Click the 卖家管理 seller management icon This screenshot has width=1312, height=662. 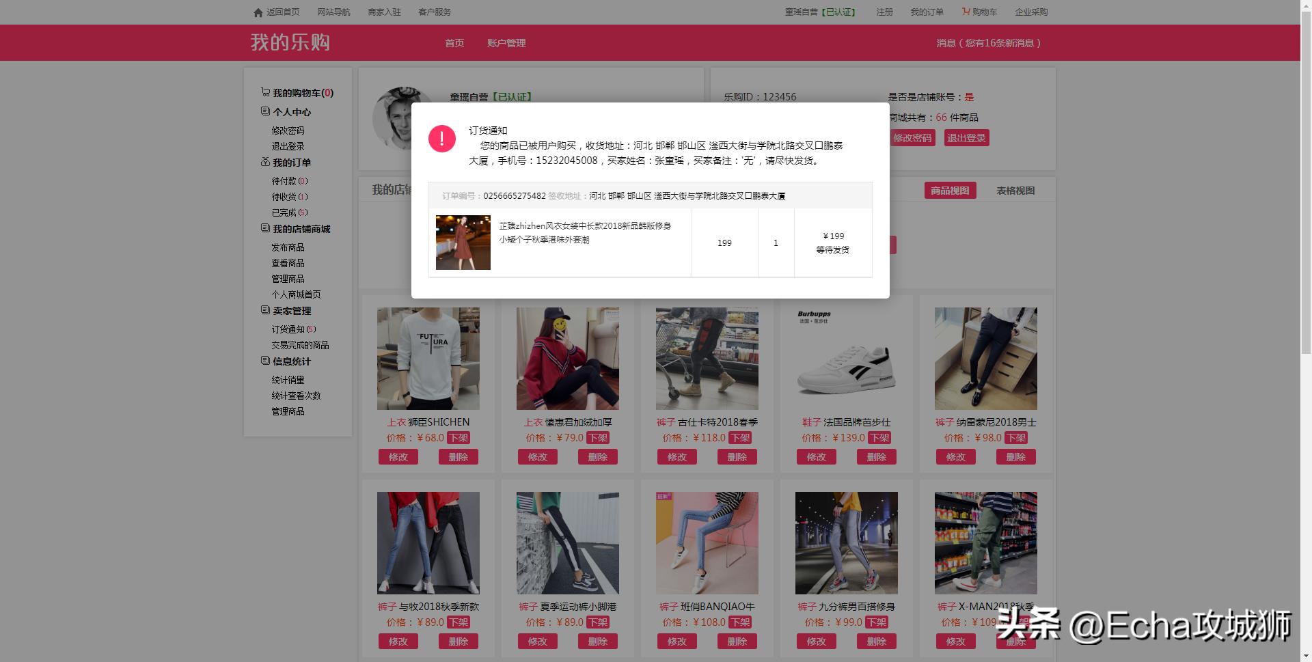pos(265,310)
